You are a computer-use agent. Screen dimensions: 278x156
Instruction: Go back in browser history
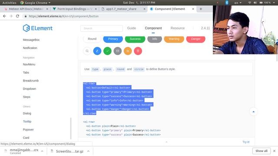click(4, 16)
